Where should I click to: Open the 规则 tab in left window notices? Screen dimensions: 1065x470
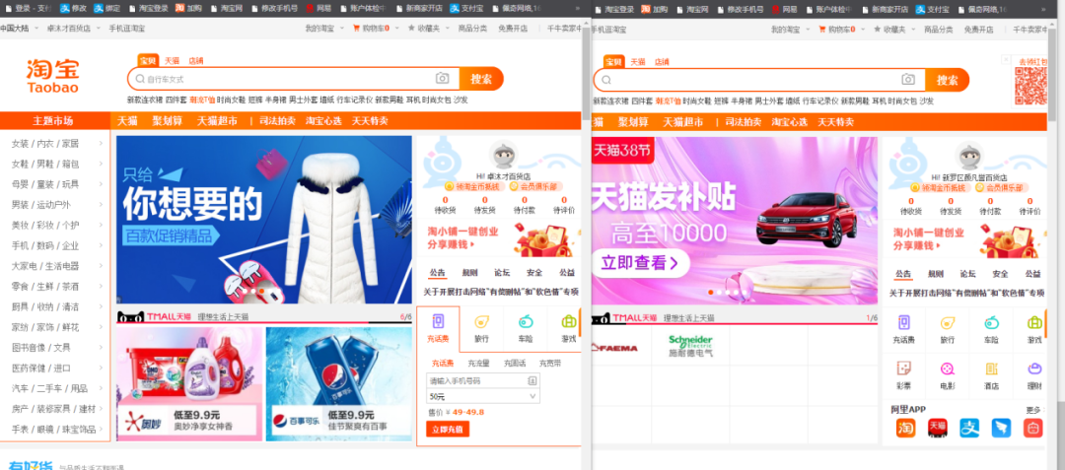tap(470, 273)
